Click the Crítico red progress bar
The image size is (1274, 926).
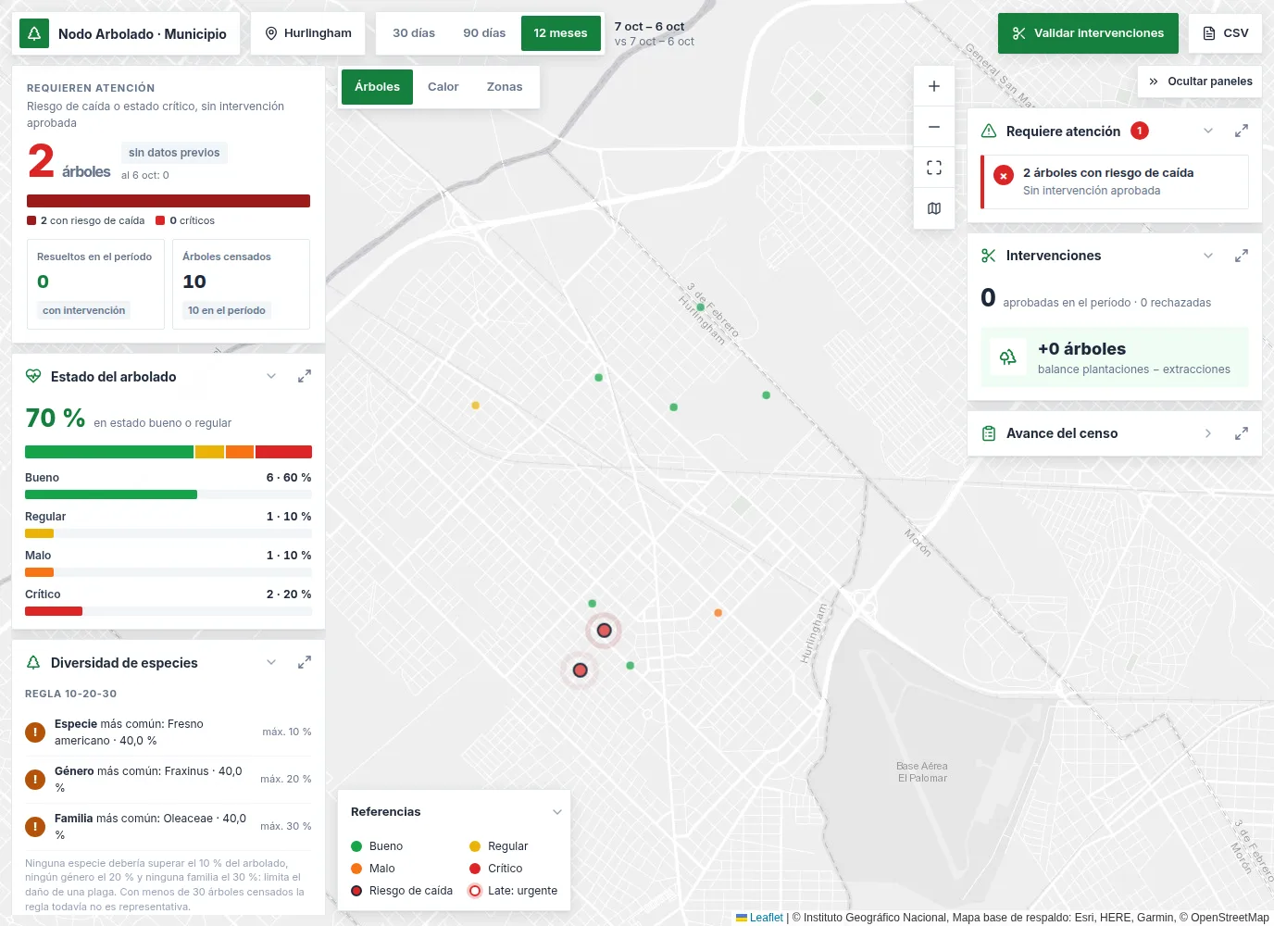pyautogui.click(x=54, y=611)
